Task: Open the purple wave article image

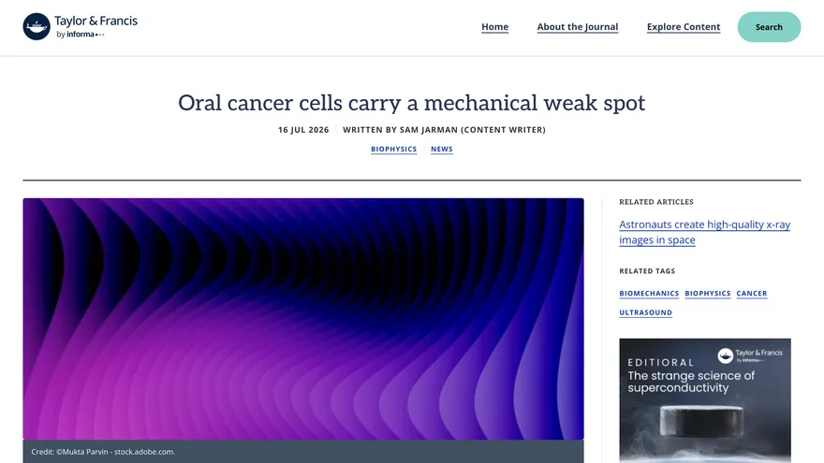Action: tap(303, 319)
